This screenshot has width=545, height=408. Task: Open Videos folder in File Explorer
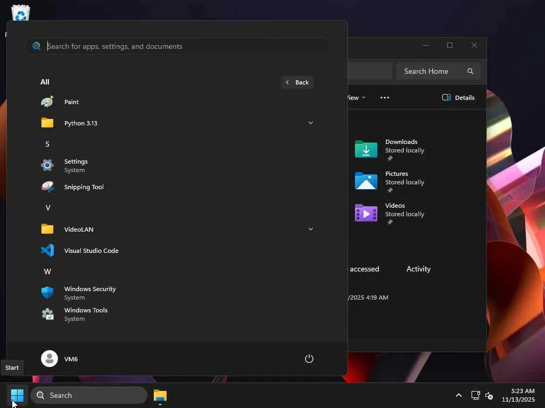pos(366,212)
